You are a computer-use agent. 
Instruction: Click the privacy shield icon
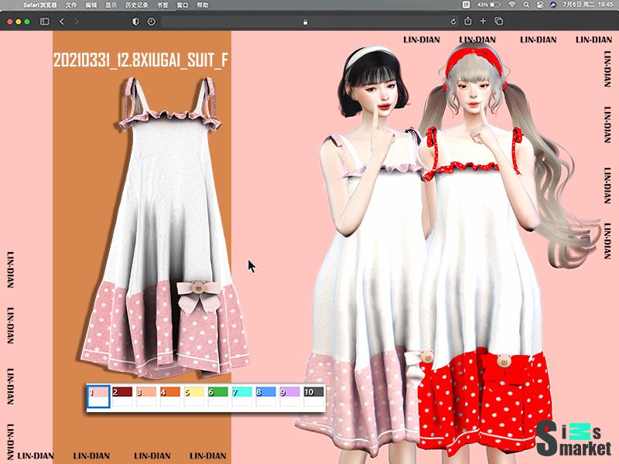(136, 21)
